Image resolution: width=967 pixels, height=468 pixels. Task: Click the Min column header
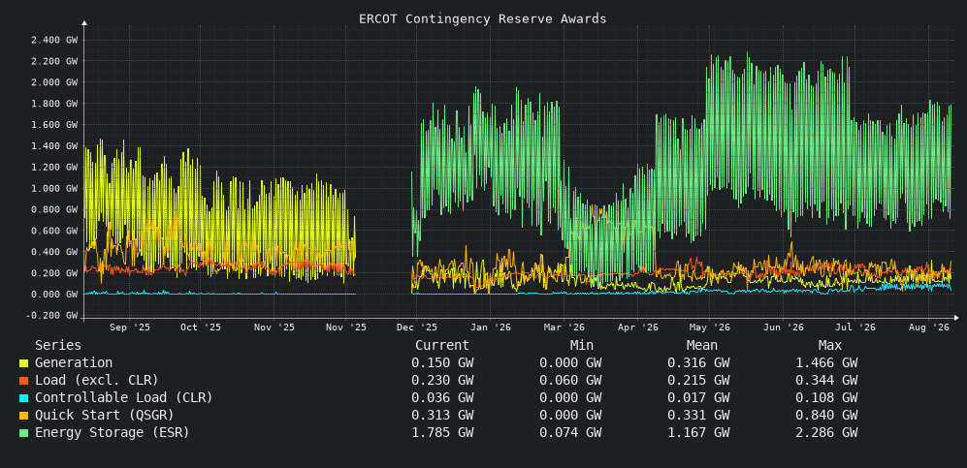tap(582, 346)
